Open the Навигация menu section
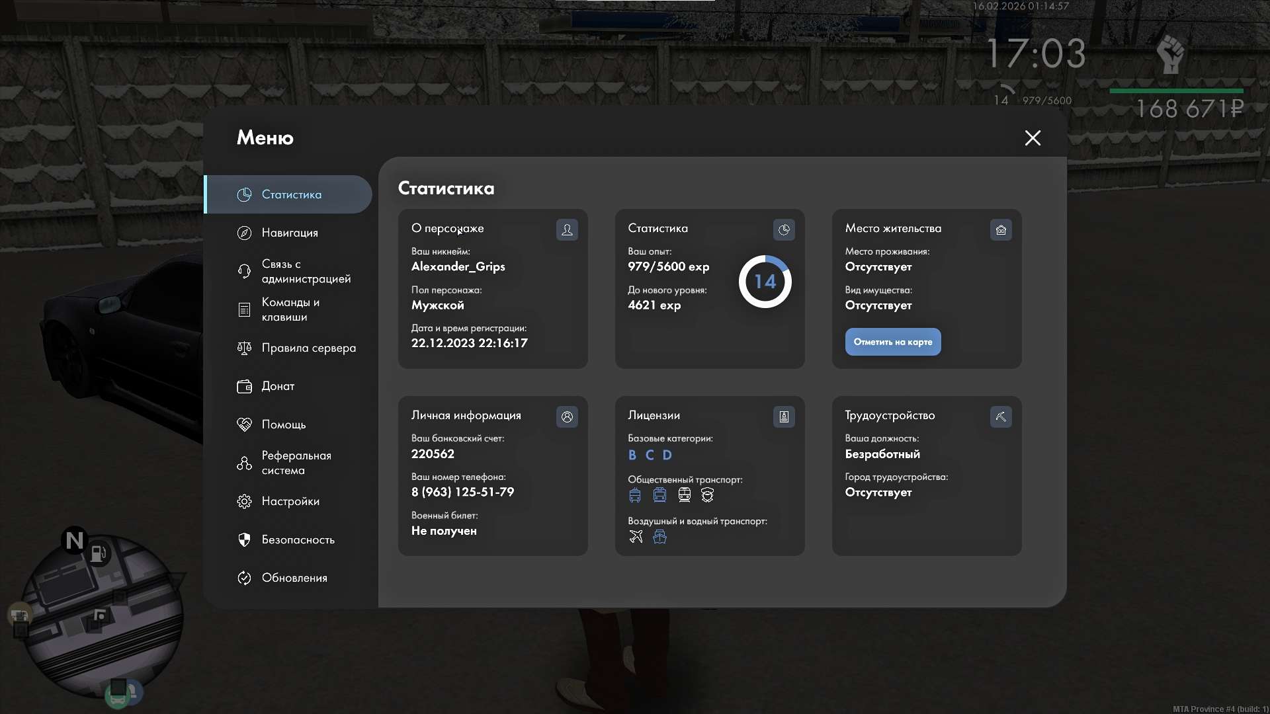The width and height of the screenshot is (1270, 714). tap(290, 233)
